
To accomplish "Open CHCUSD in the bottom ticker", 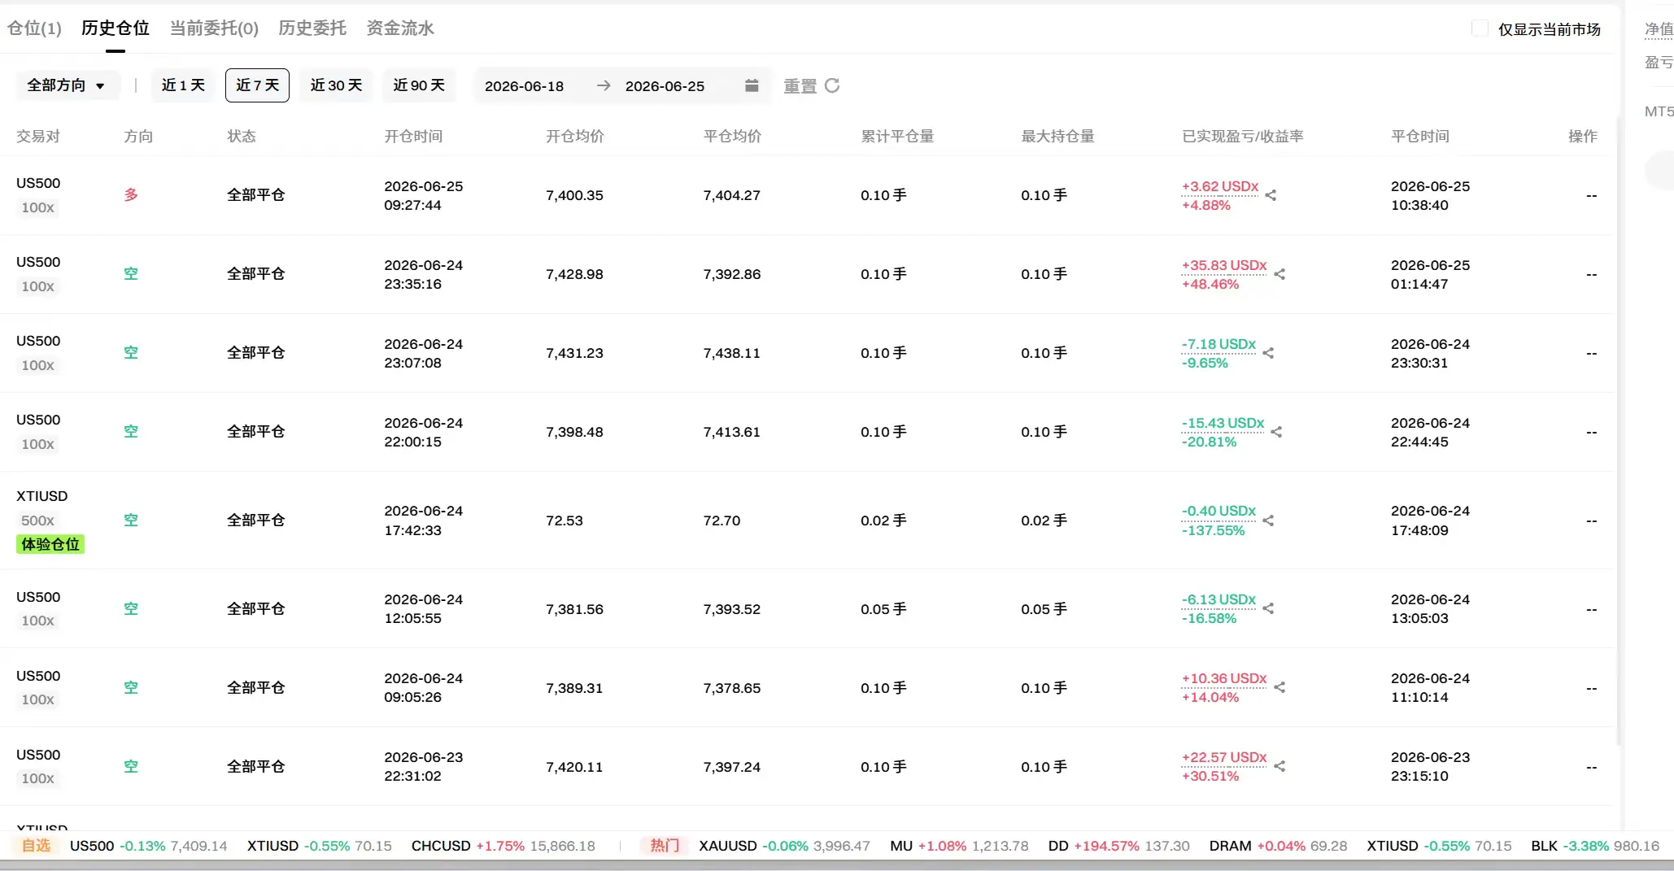I will pos(504,846).
